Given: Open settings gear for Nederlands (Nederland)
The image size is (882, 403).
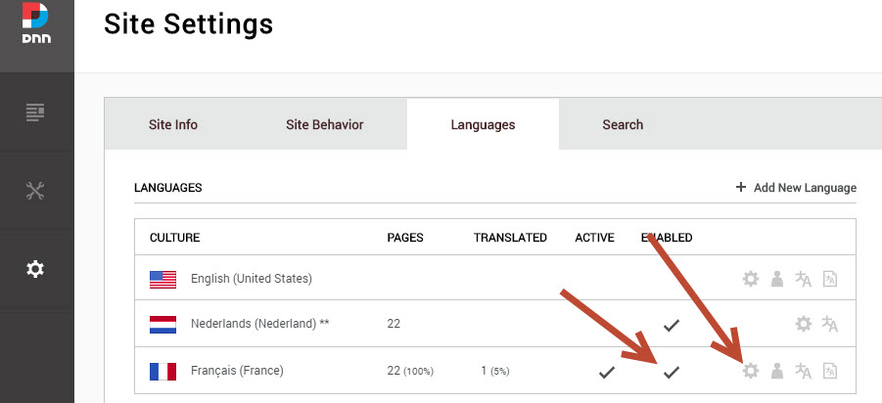Looking at the screenshot, I should pyautogui.click(x=804, y=324).
